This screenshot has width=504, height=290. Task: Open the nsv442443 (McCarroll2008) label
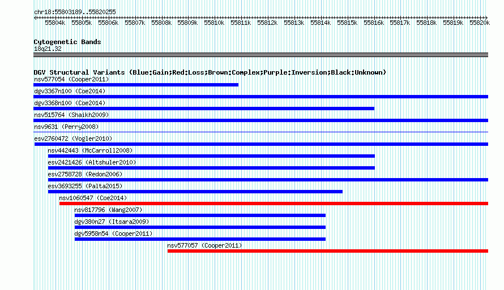[90, 150]
